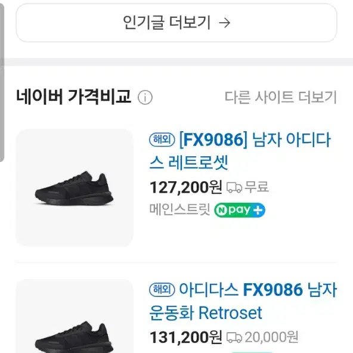Open the info icon next to 네이버 가격비교
Screen dimensions: 353x353
click(145, 97)
